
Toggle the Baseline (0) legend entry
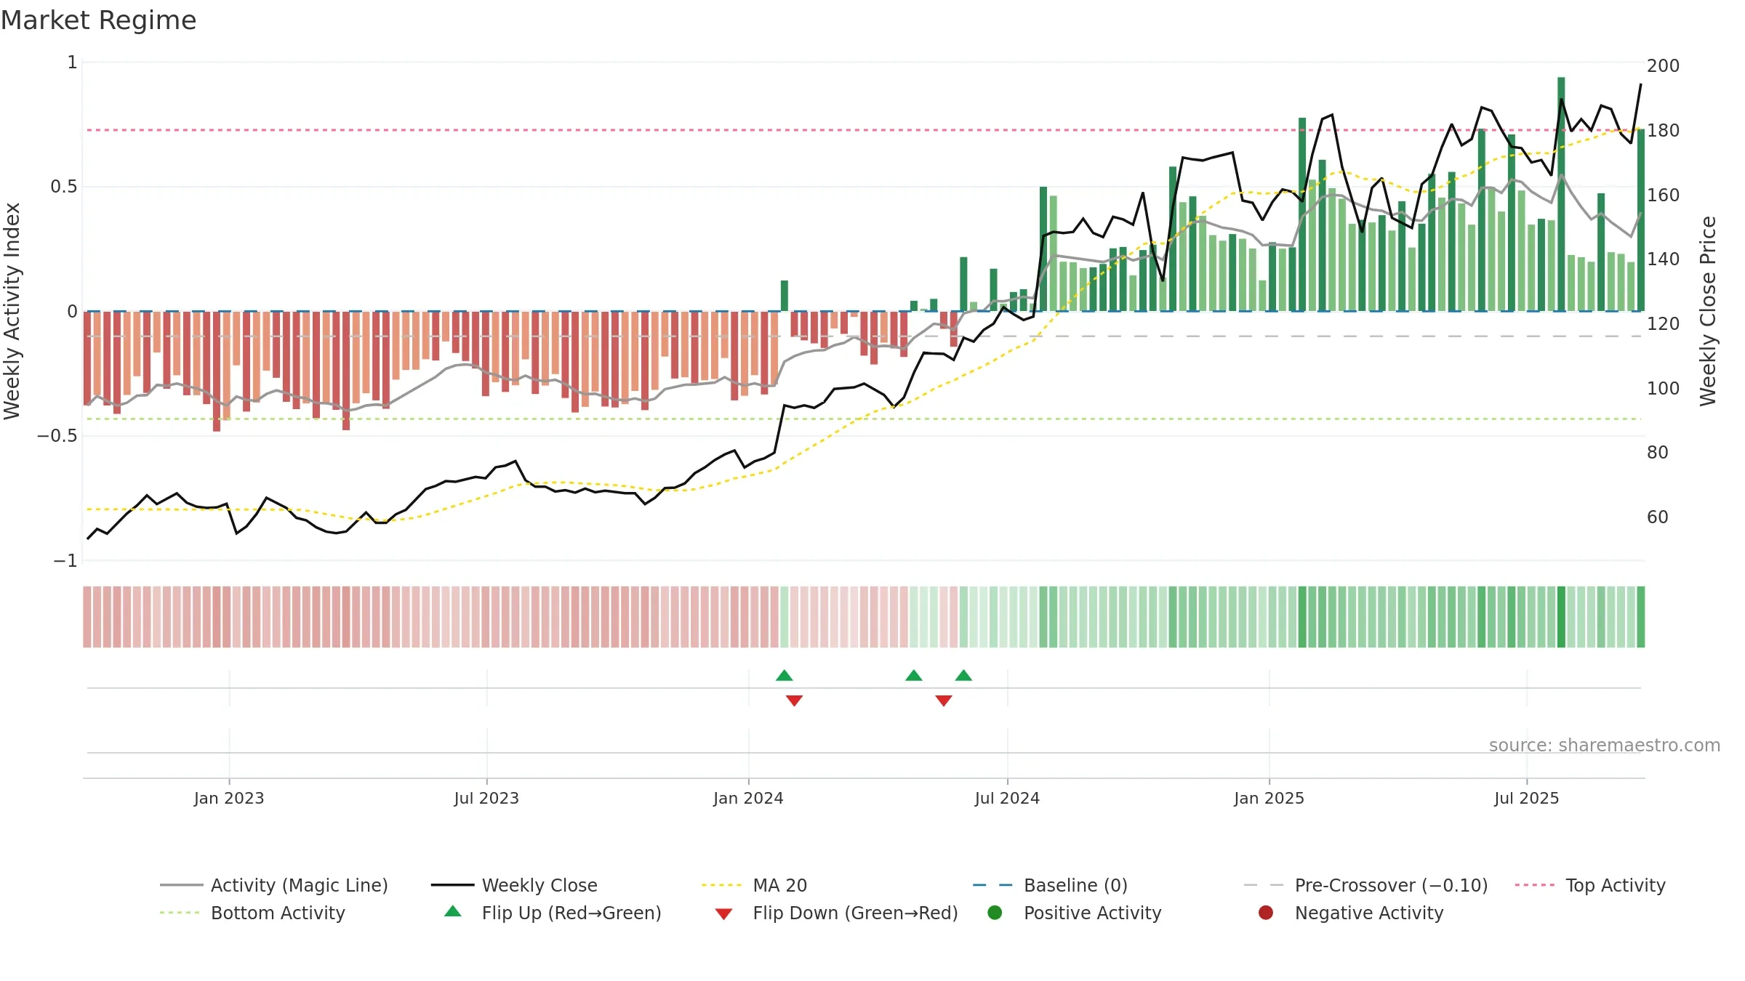[x=1050, y=885]
